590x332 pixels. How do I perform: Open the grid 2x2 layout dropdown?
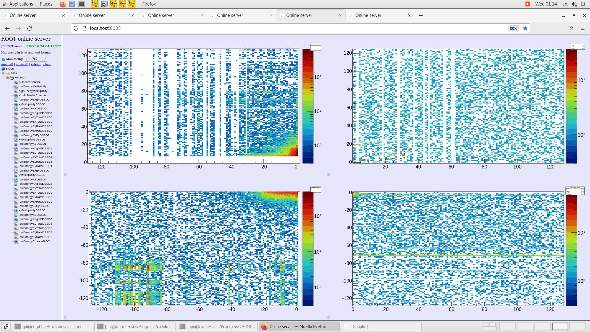[36, 59]
